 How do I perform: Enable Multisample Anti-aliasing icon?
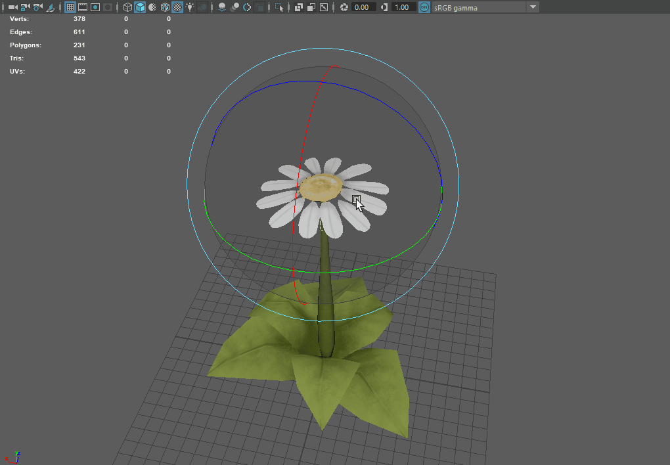[x=247, y=7]
